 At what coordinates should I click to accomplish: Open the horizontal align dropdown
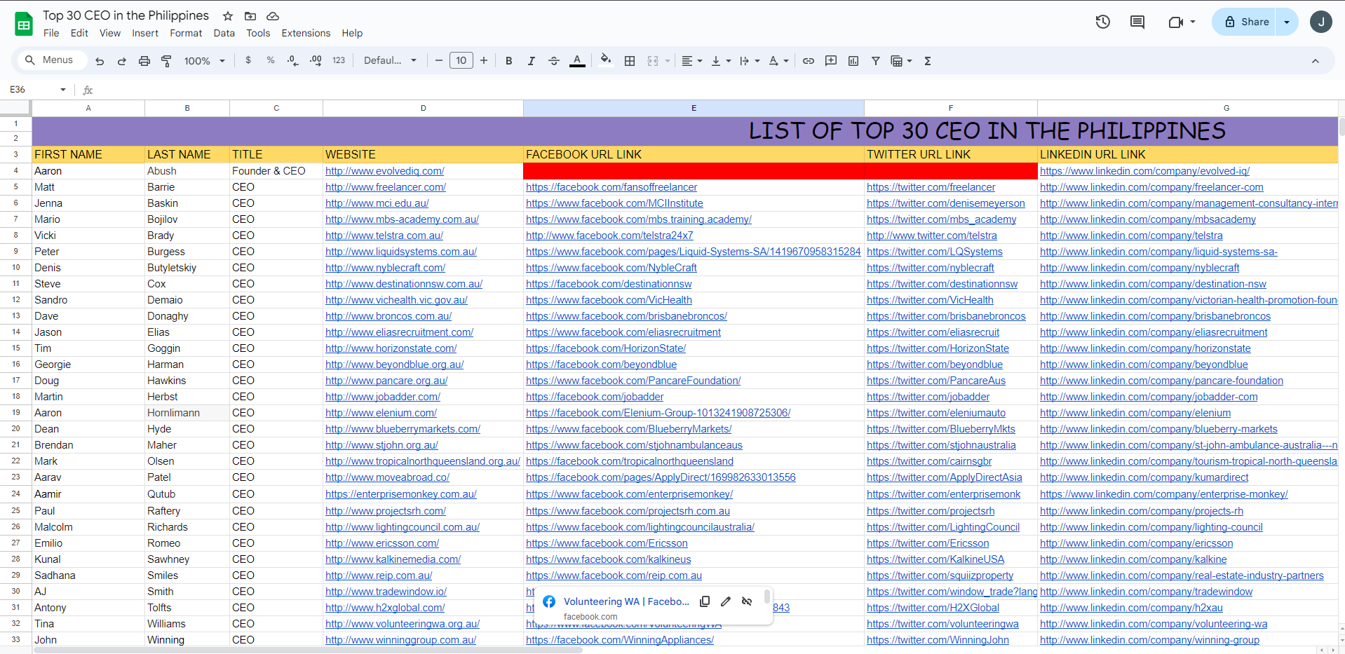click(x=691, y=61)
